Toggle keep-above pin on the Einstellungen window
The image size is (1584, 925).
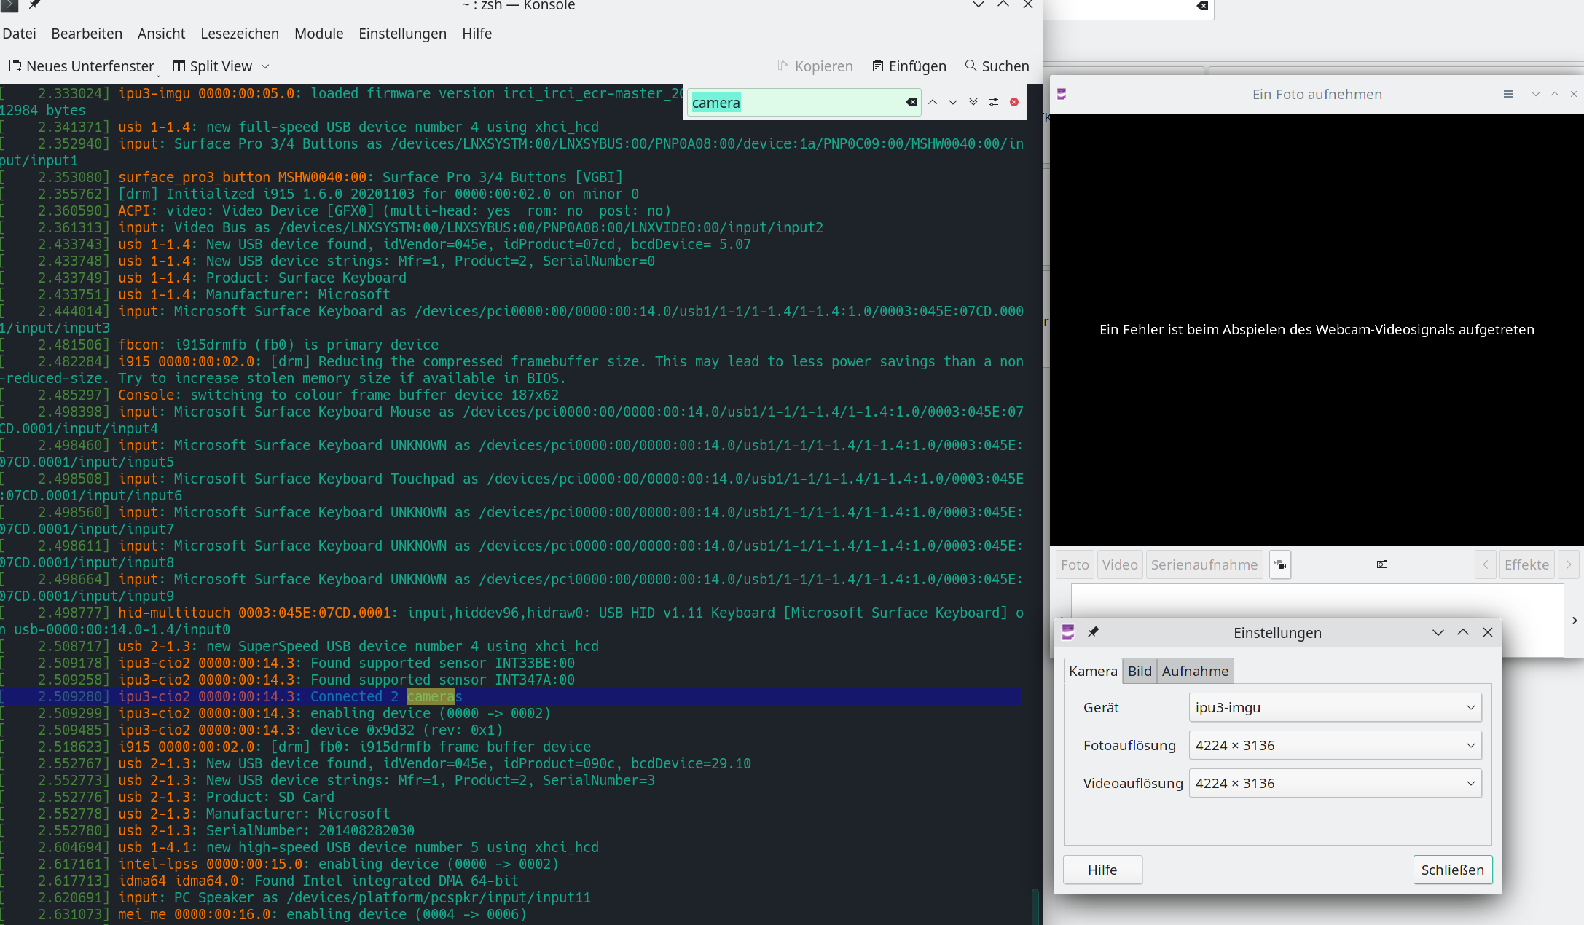coord(1093,632)
